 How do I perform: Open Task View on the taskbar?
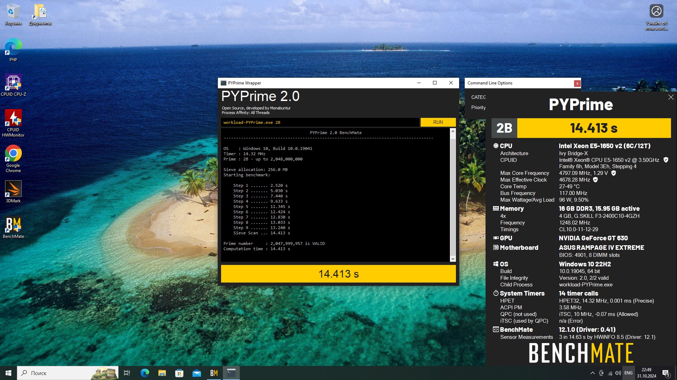[x=127, y=373]
